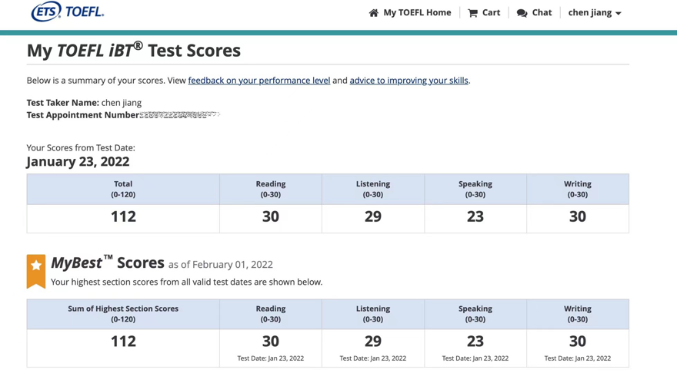The width and height of the screenshot is (677, 373).
Task: Select Speaking score 23 in MyBest table
Action: point(475,342)
